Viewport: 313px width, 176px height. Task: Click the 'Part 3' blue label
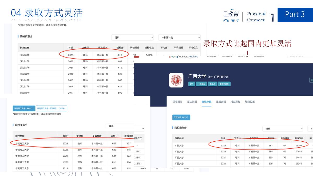click(295, 14)
